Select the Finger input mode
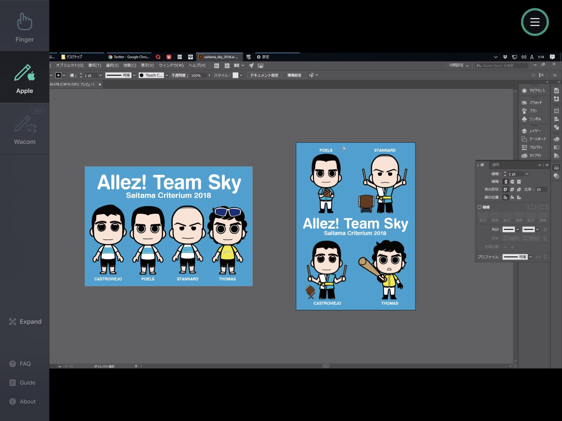Viewport: 562px width, 421px height. [x=25, y=27]
